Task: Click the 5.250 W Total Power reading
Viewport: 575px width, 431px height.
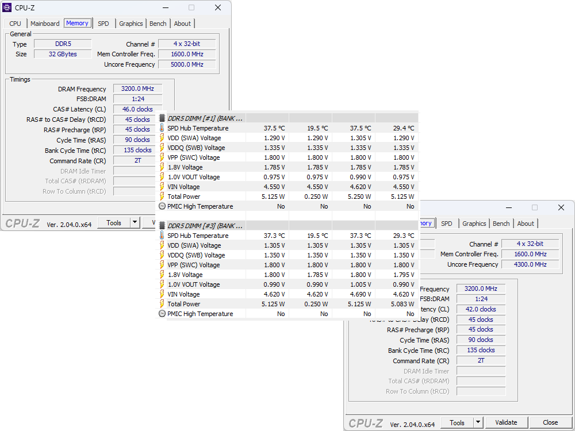Action: pyautogui.click(x=359, y=197)
